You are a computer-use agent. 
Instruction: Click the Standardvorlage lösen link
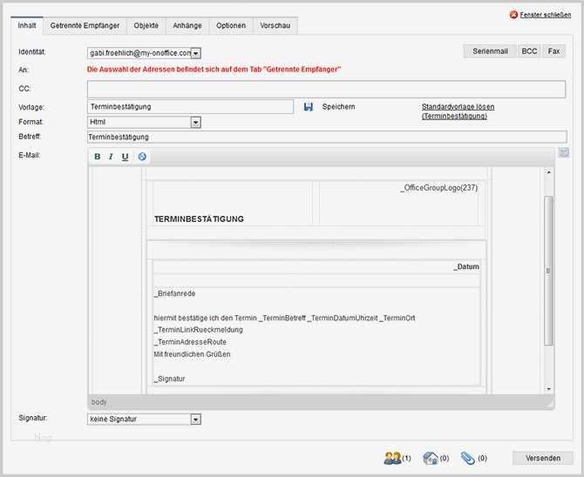point(458,111)
